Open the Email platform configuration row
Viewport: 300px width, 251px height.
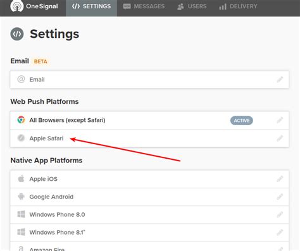point(149,80)
